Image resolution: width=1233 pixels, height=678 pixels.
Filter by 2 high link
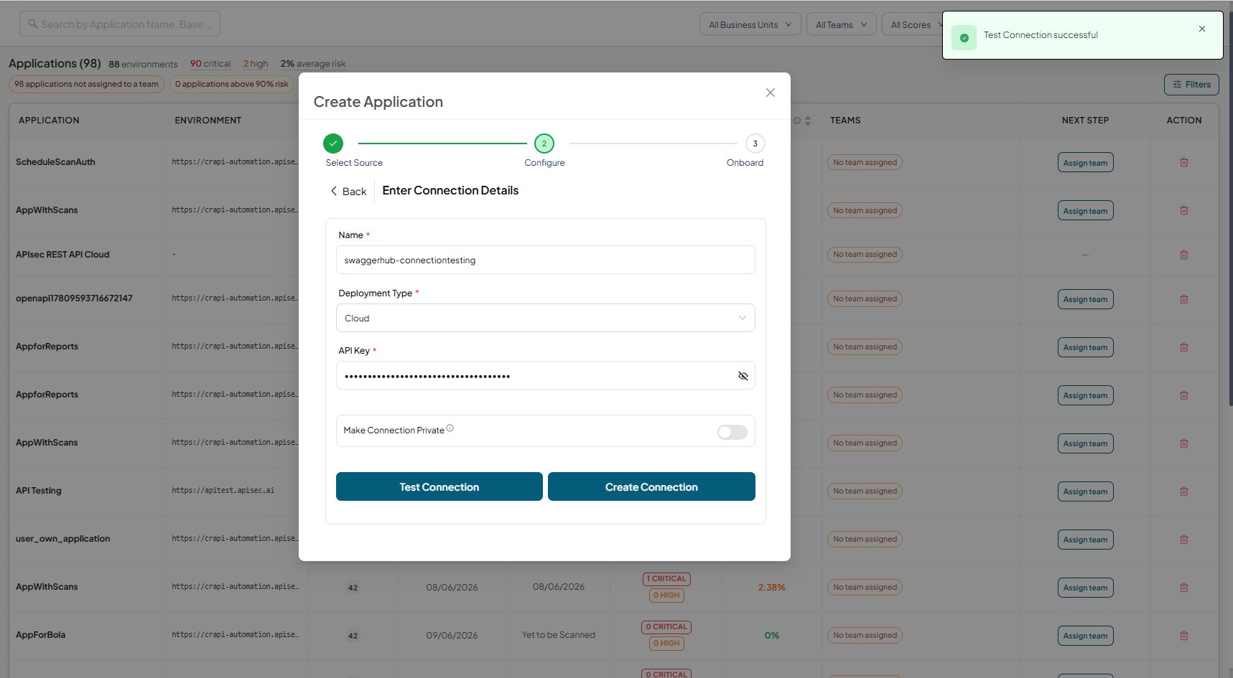click(256, 64)
